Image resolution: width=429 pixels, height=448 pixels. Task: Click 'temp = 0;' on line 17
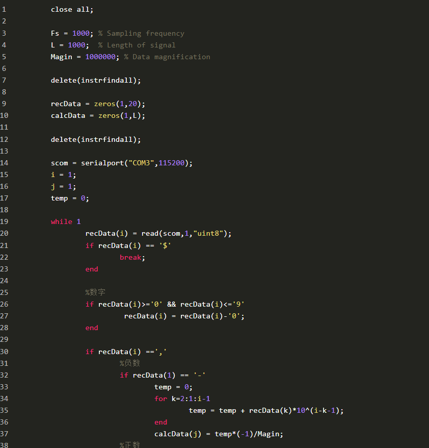coord(70,198)
